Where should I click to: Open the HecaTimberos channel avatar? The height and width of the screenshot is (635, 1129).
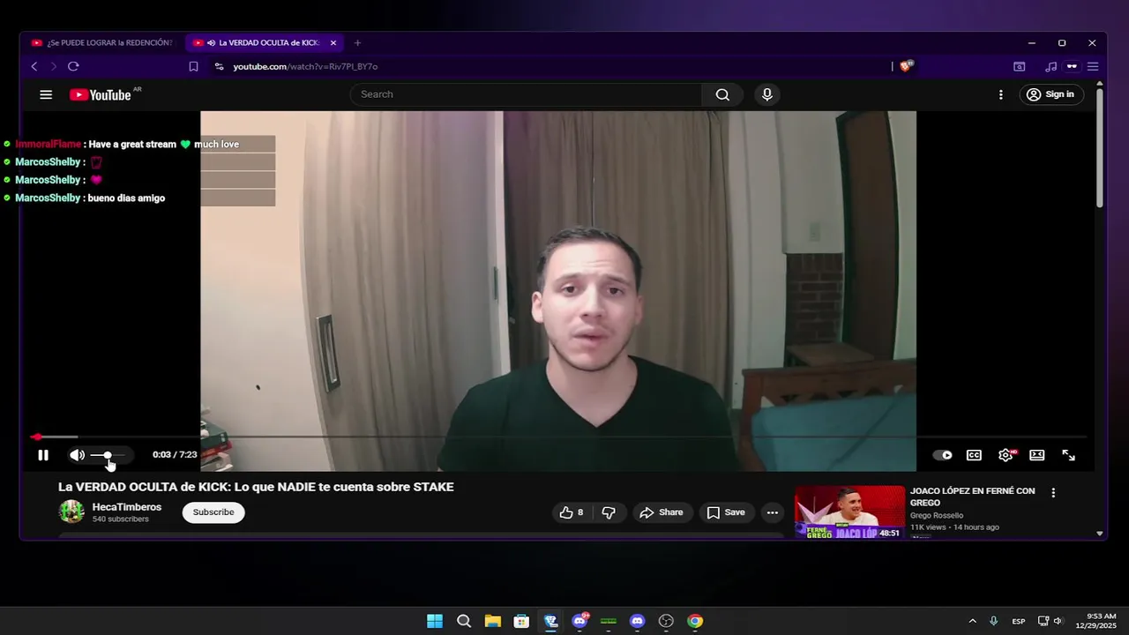pyautogui.click(x=71, y=512)
